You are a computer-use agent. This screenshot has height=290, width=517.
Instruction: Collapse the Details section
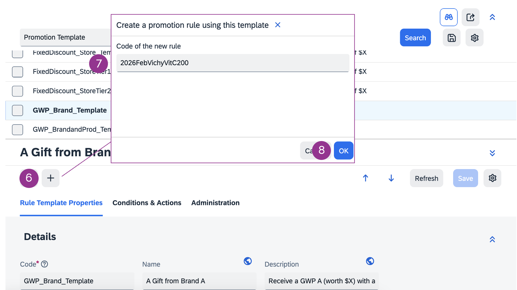pyautogui.click(x=492, y=239)
